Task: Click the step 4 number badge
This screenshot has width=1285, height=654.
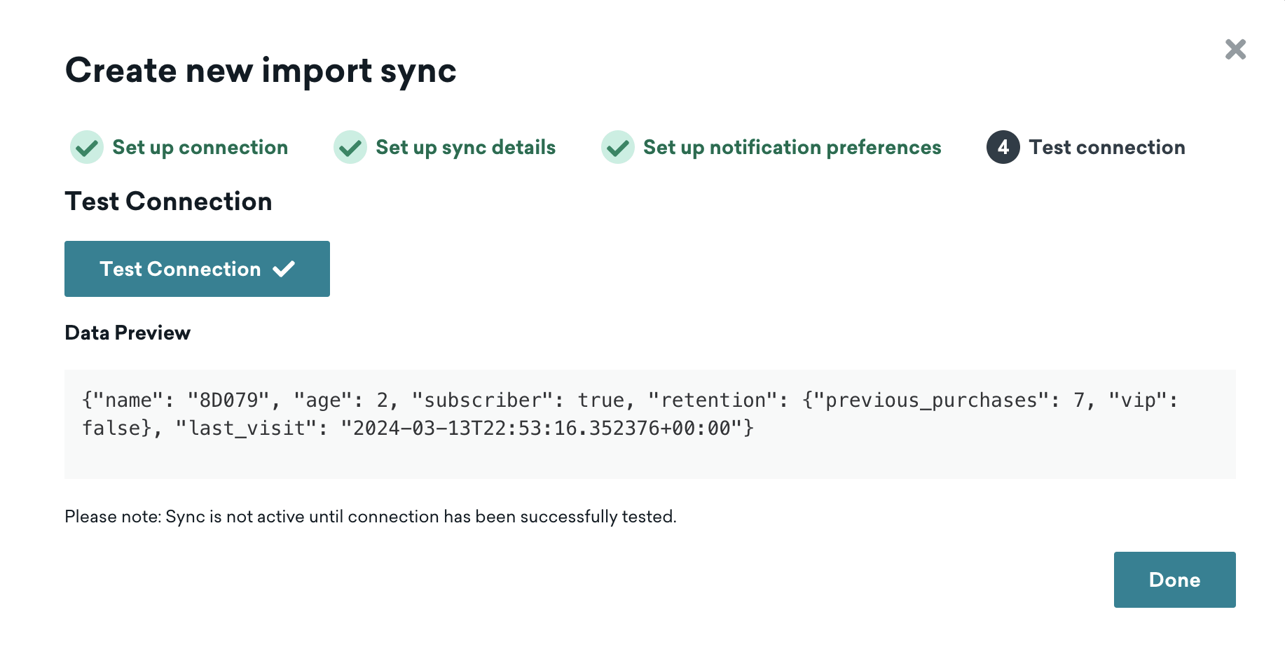Action: tap(1003, 147)
